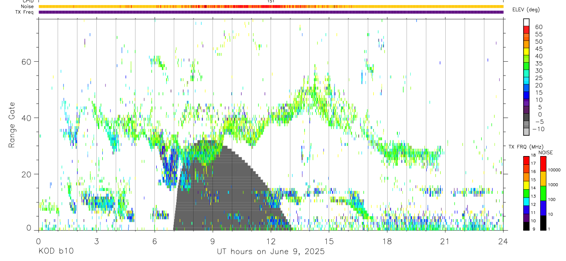
Task: Click the Noise label above the plot
Action: [x=28, y=6]
